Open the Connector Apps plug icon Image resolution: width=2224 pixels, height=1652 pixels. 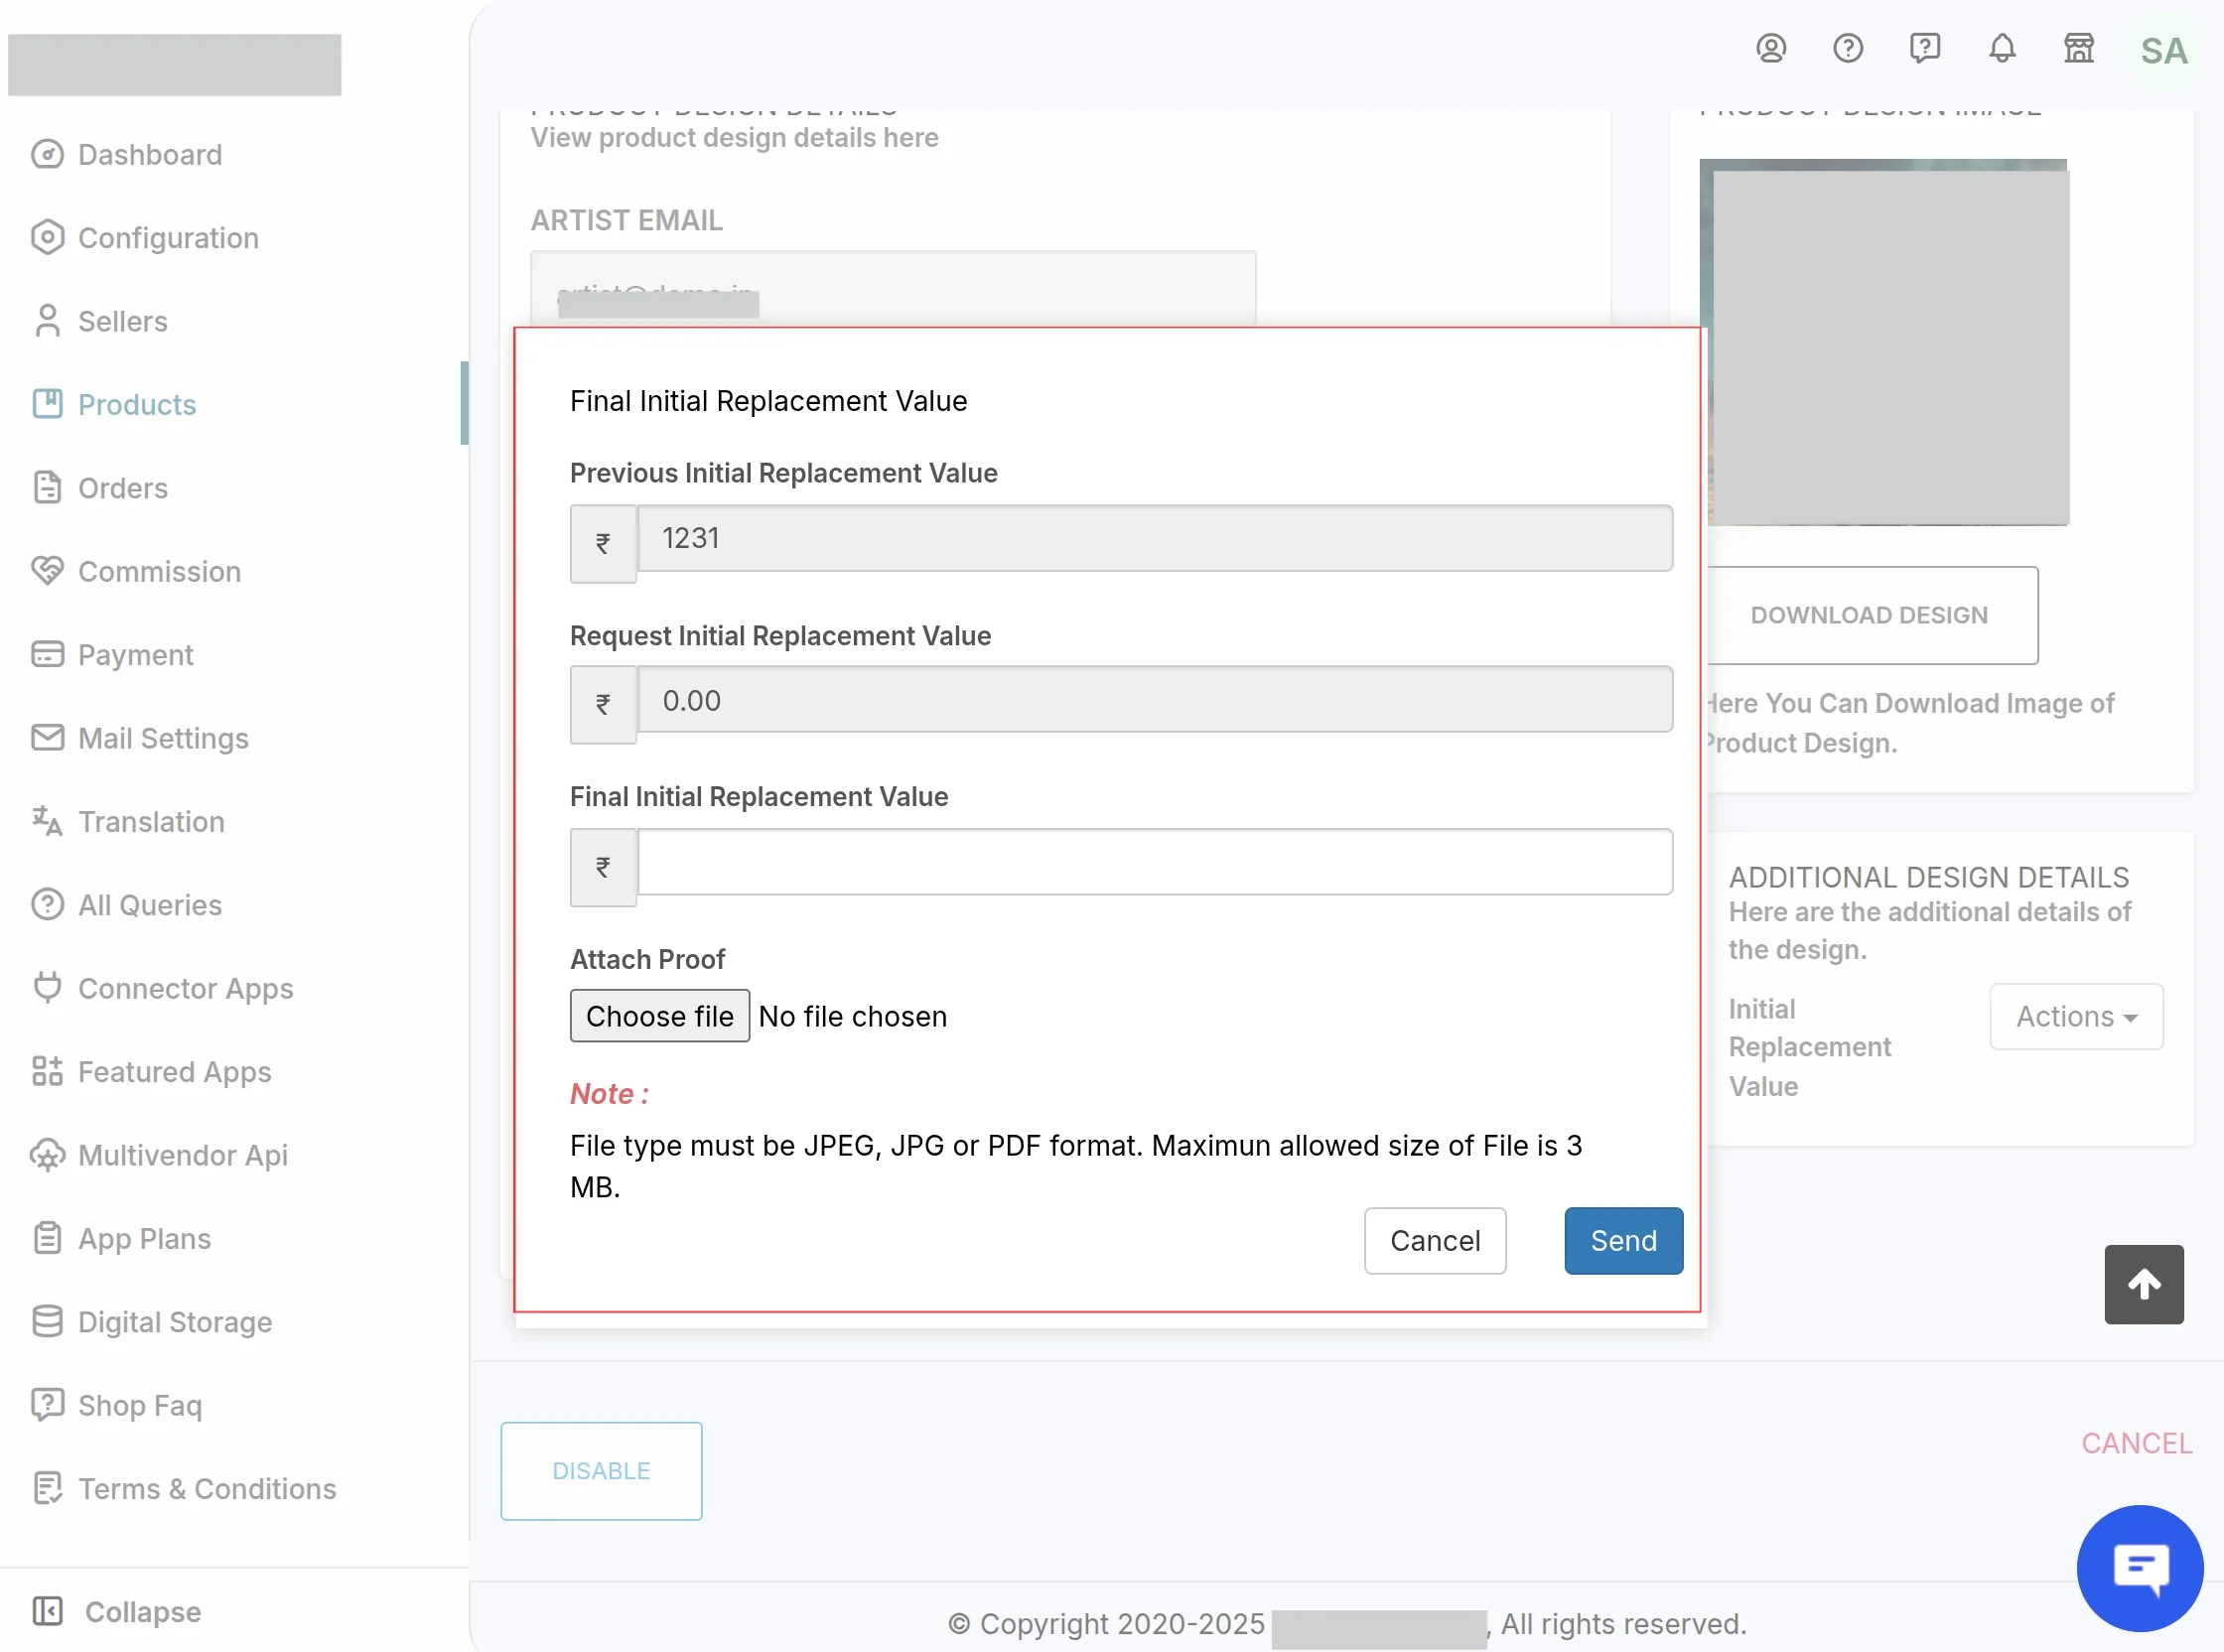click(x=47, y=988)
